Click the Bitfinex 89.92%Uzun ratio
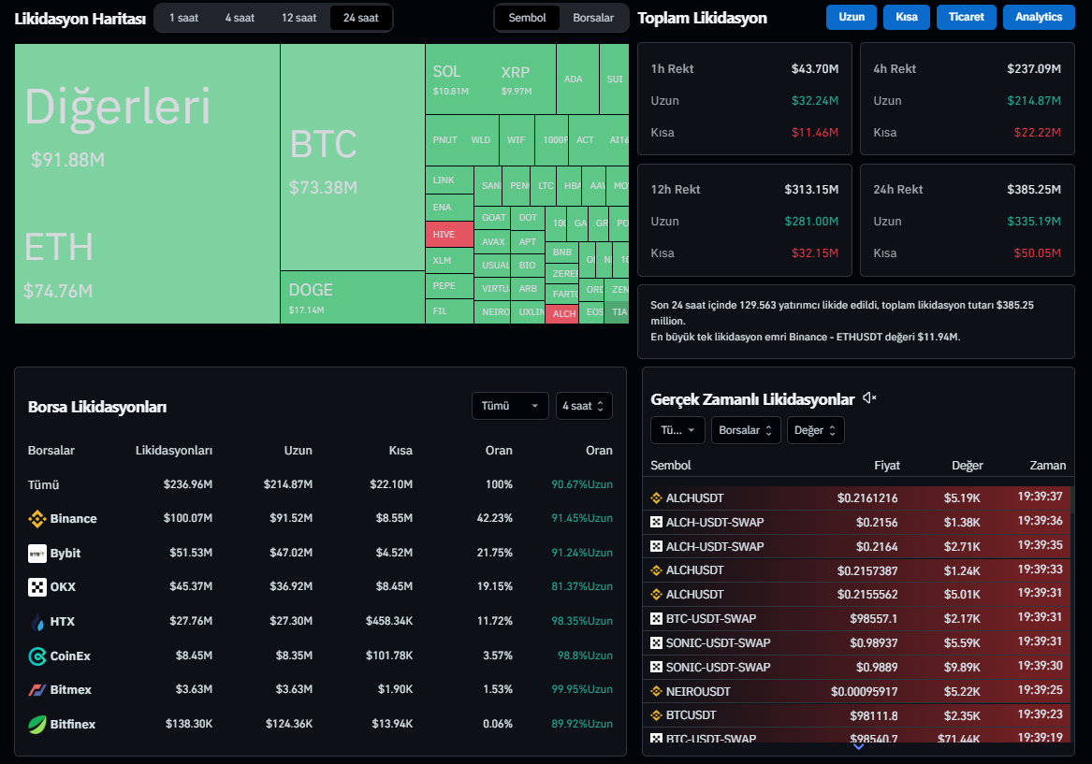 (582, 725)
